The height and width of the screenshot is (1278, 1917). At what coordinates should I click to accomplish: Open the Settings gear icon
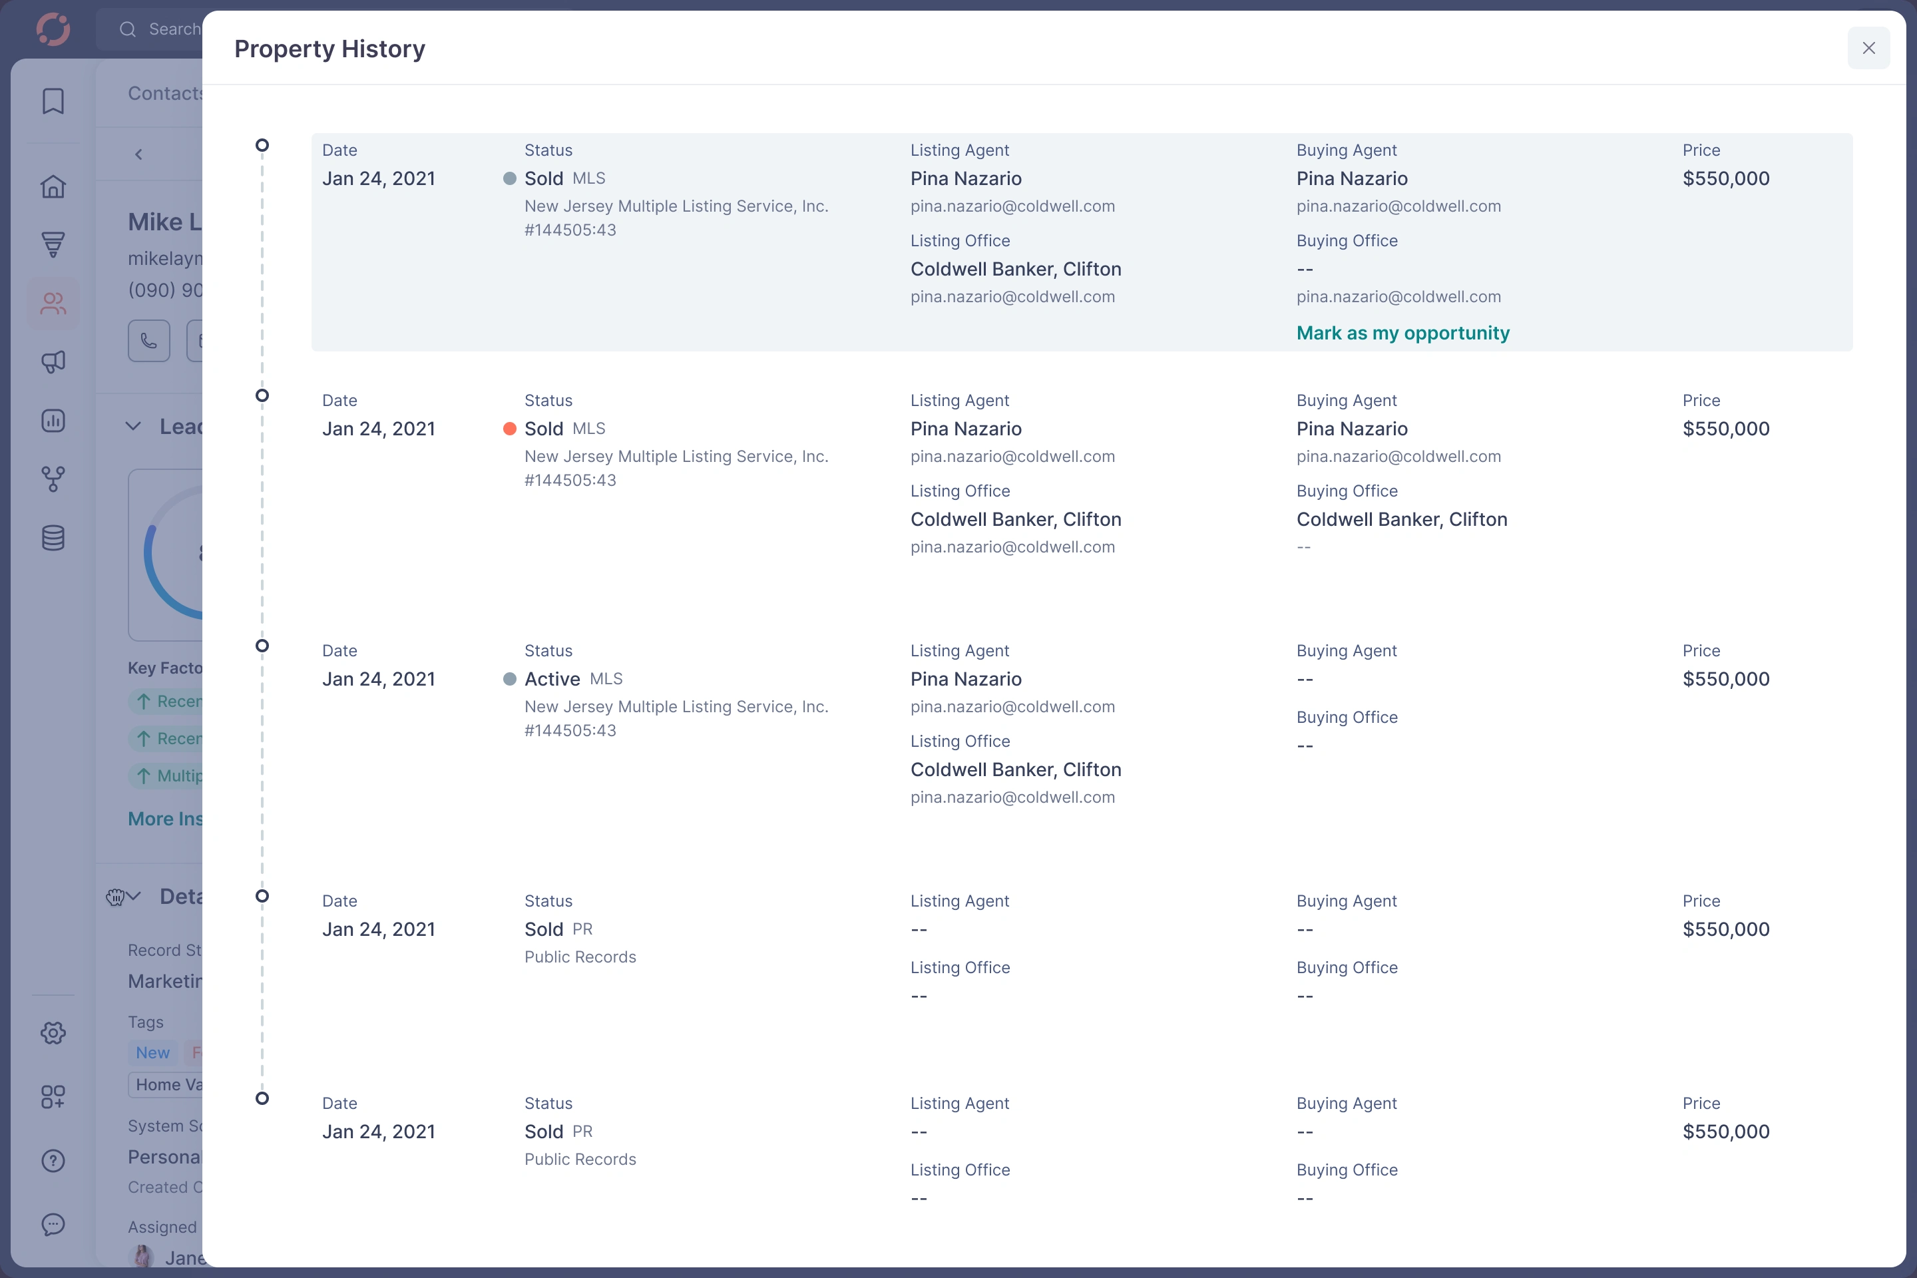coord(53,1032)
